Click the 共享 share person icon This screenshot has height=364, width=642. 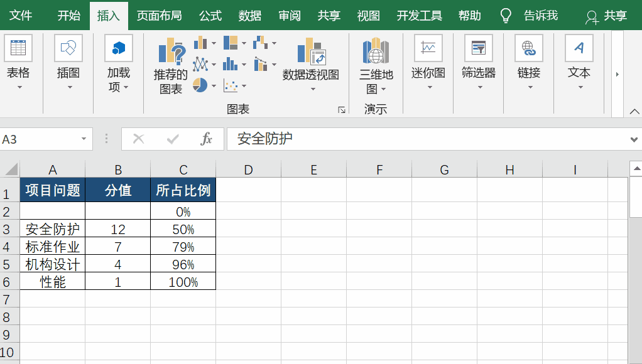(x=592, y=17)
